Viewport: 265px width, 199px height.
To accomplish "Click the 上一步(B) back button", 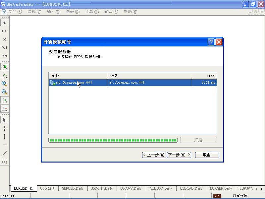I will click(x=154, y=155).
